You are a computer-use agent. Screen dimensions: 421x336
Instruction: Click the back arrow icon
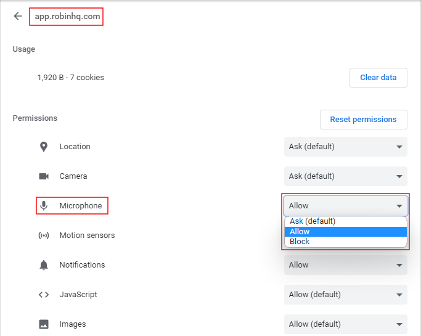[x=18, y=17]
